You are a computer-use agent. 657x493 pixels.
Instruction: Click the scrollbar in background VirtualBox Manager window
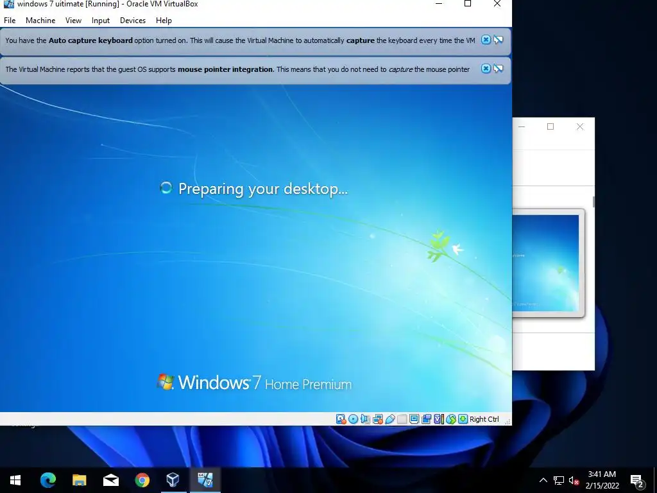click(593, 202)
